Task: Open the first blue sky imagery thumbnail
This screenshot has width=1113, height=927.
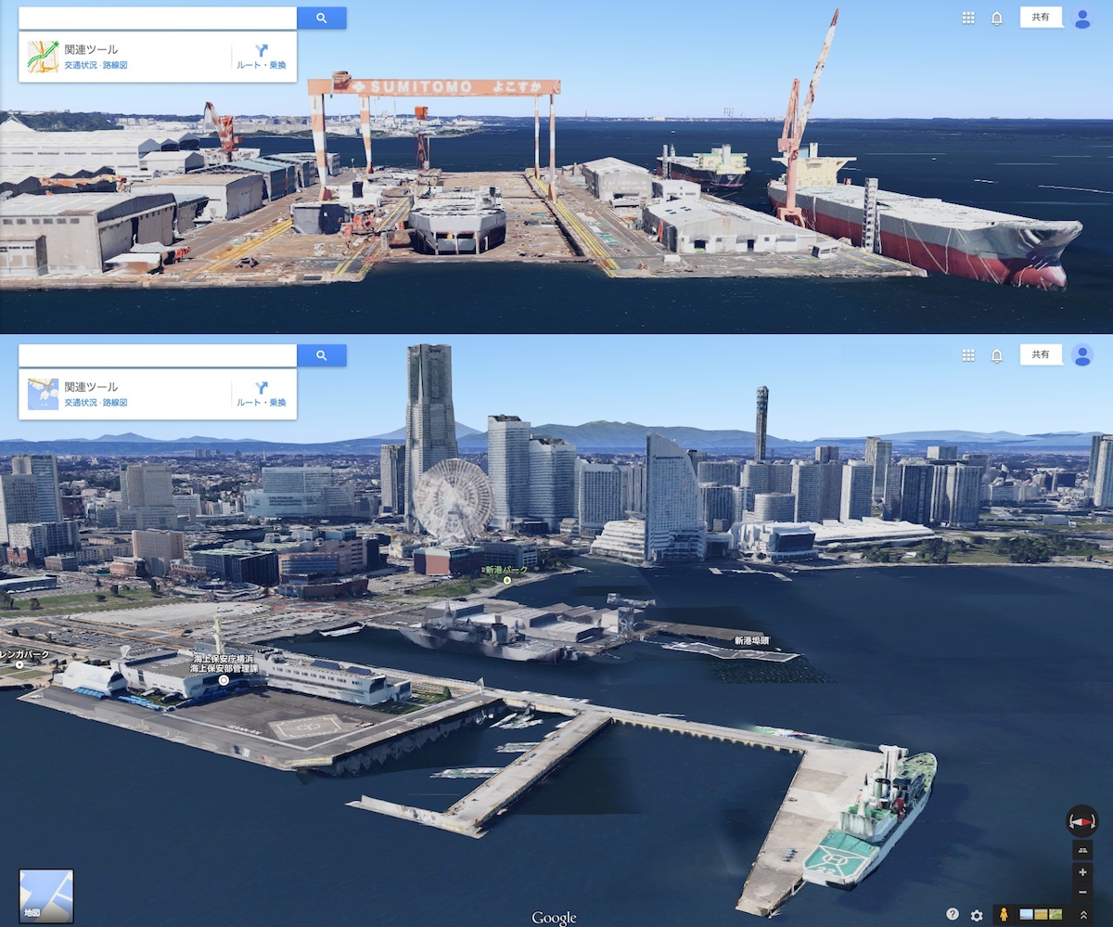Action: (x=1027, y=915)
